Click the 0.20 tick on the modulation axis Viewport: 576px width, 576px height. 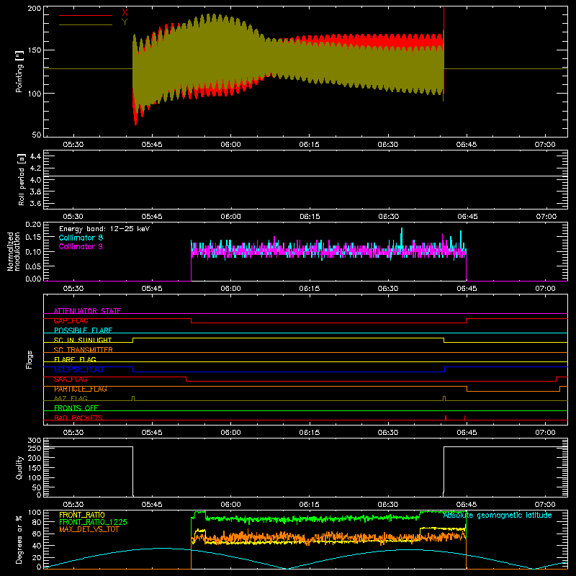pos(33,224)
